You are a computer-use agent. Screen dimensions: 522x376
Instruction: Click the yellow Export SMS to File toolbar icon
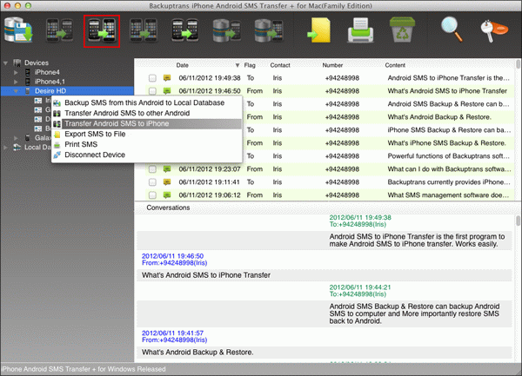[319, 30]
